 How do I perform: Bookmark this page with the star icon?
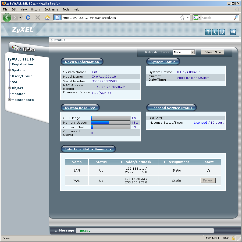click(182, 17)
